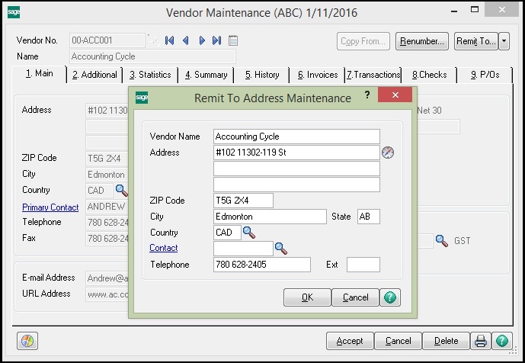Open the 8. Checks tab
525x363 pixels.
point(429,75)
